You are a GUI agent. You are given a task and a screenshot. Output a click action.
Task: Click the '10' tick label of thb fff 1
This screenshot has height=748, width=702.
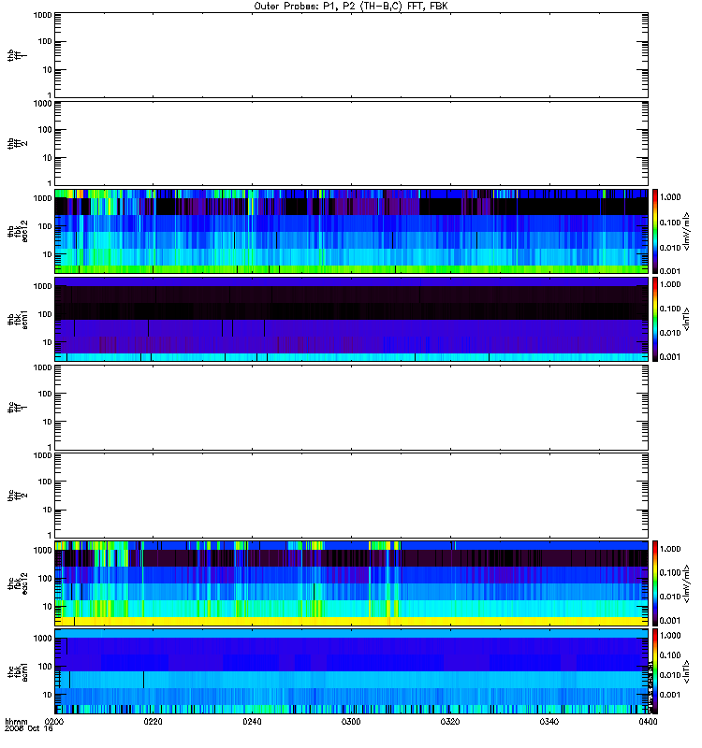(x=48, y=69)
